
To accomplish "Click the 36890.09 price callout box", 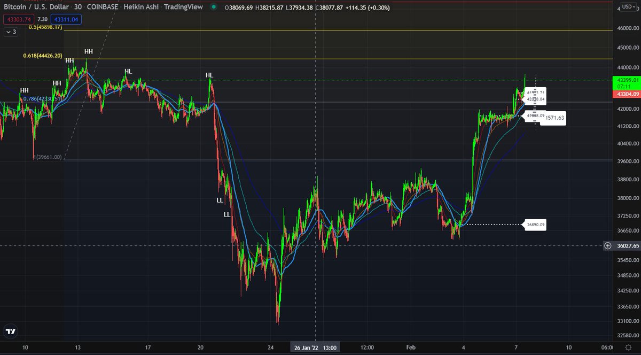I will click(536, 225).
